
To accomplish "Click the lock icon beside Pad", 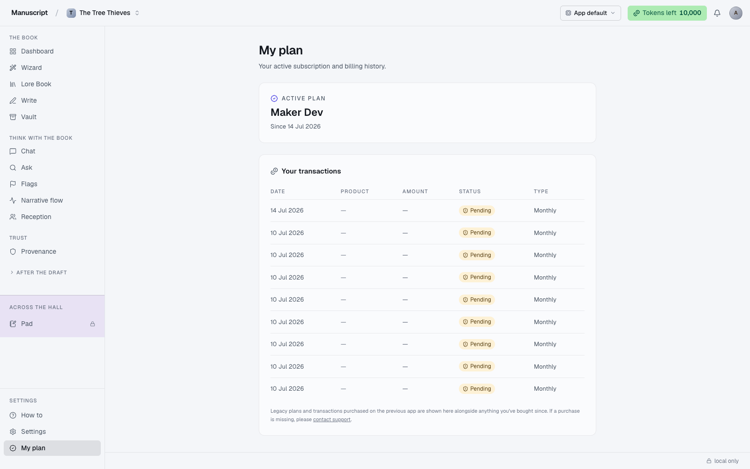I will click(93, 324).
